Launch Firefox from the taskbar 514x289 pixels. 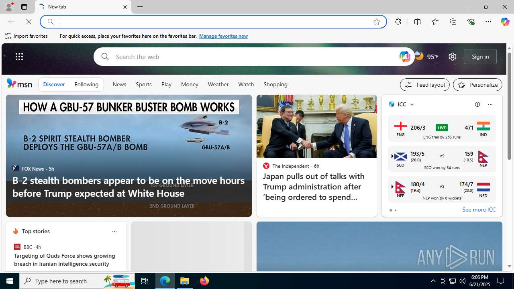[204, 281]
